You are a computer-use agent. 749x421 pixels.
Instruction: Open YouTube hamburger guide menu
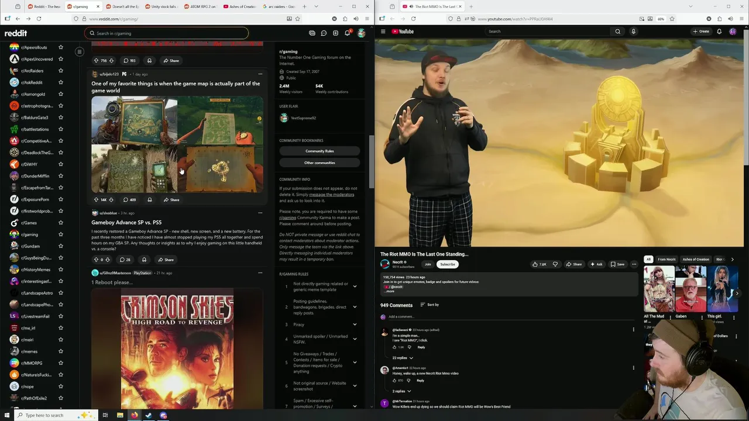(x=383, y=32)
